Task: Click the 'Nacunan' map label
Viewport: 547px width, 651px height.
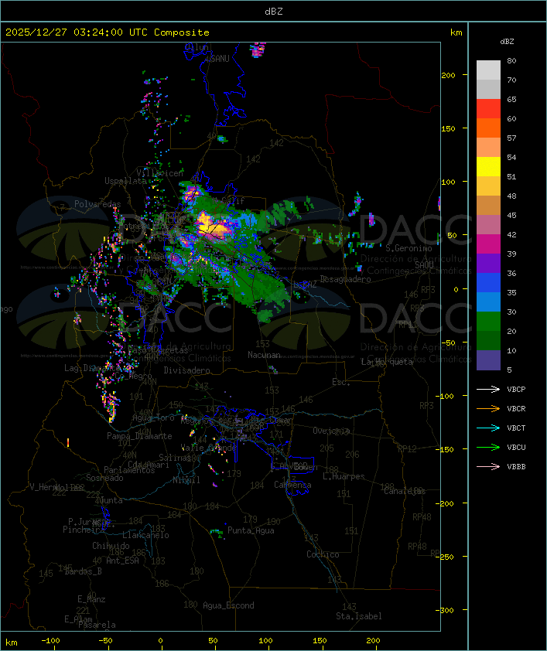Action: coord(264,355)
